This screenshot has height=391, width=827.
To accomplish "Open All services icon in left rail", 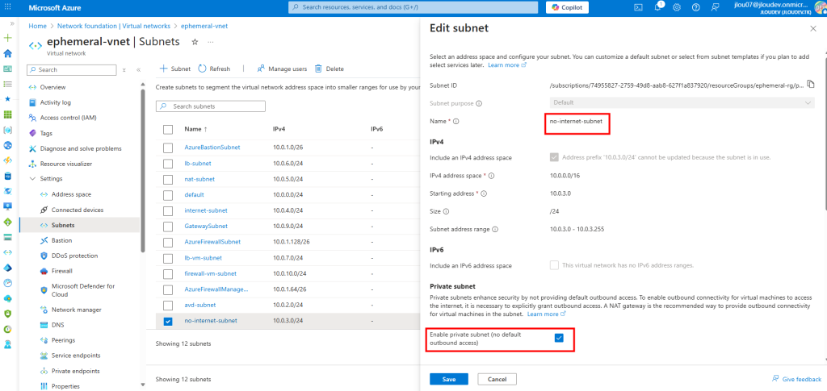I will 7,84.
